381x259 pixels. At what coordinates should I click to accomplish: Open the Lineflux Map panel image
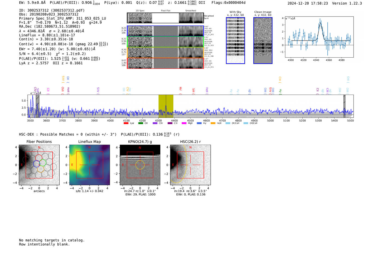click(x=90, y=165)
